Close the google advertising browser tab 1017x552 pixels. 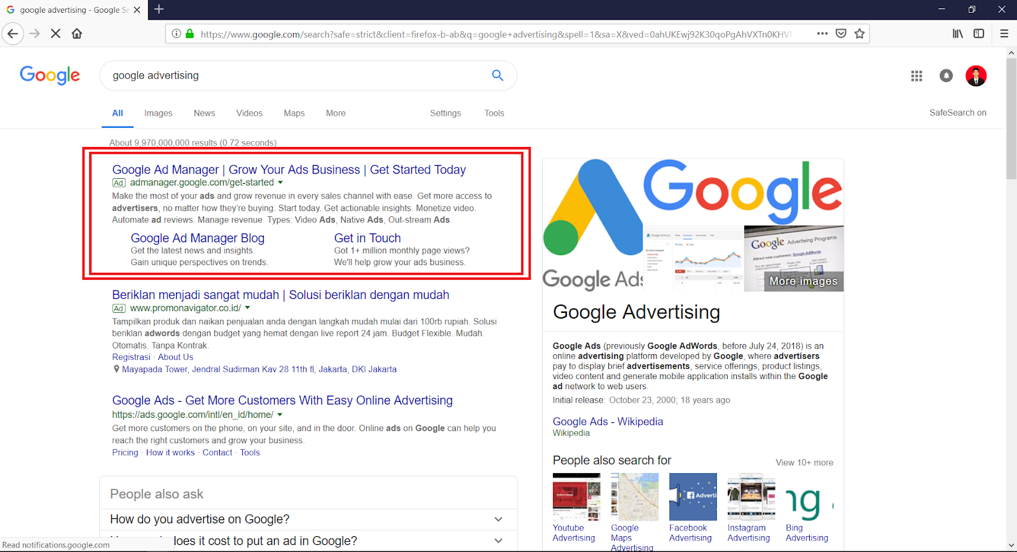[137, 10]
